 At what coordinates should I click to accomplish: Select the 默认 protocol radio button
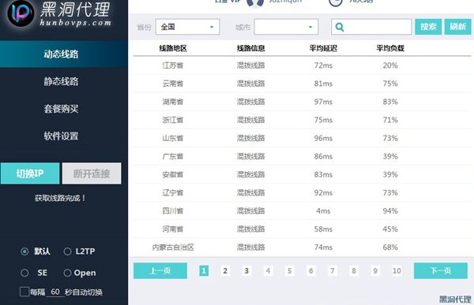point(24,251)
